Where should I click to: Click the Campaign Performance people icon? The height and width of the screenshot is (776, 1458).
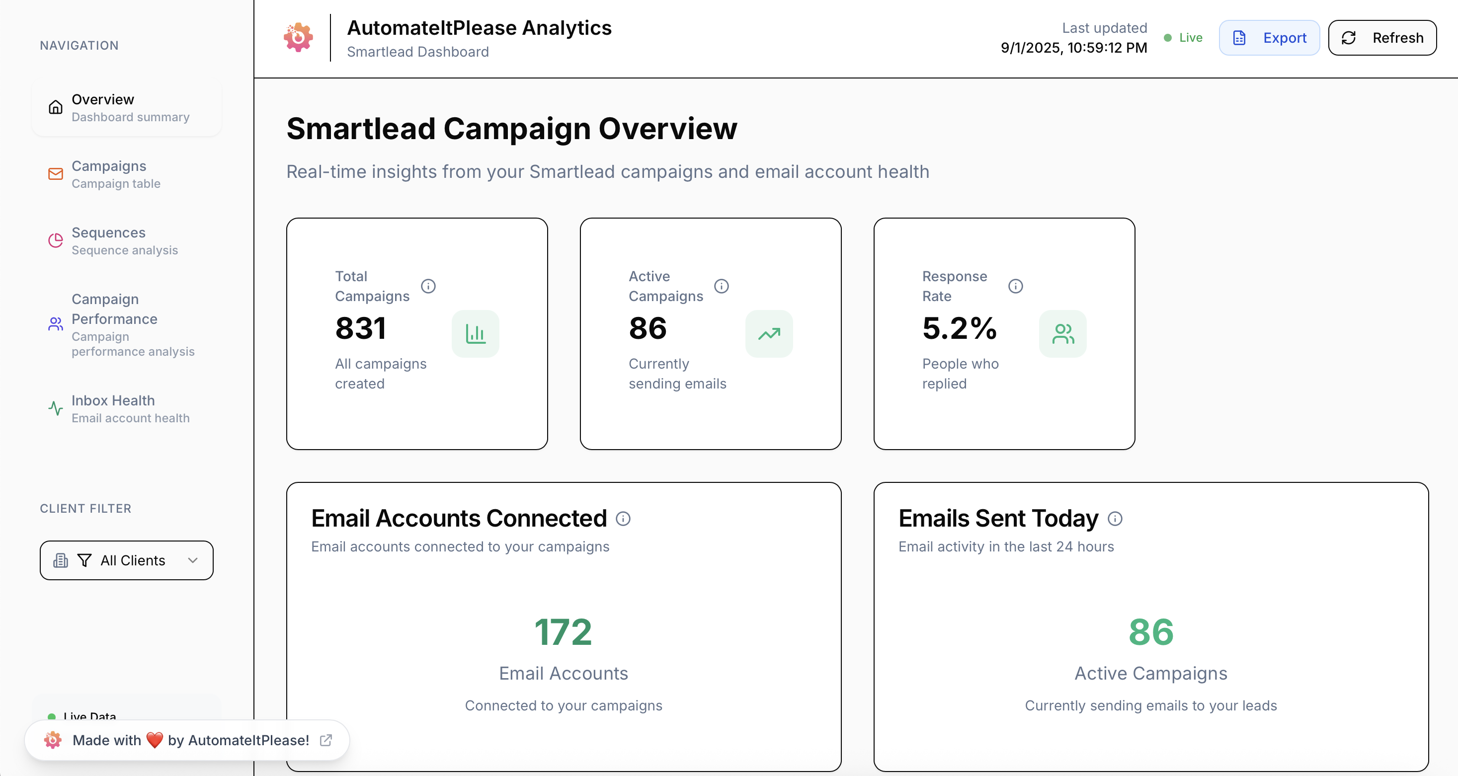[x=56, y=324]
